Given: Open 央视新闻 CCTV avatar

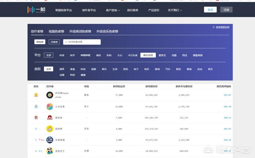Looking at the screenshot, I should 50,140.
